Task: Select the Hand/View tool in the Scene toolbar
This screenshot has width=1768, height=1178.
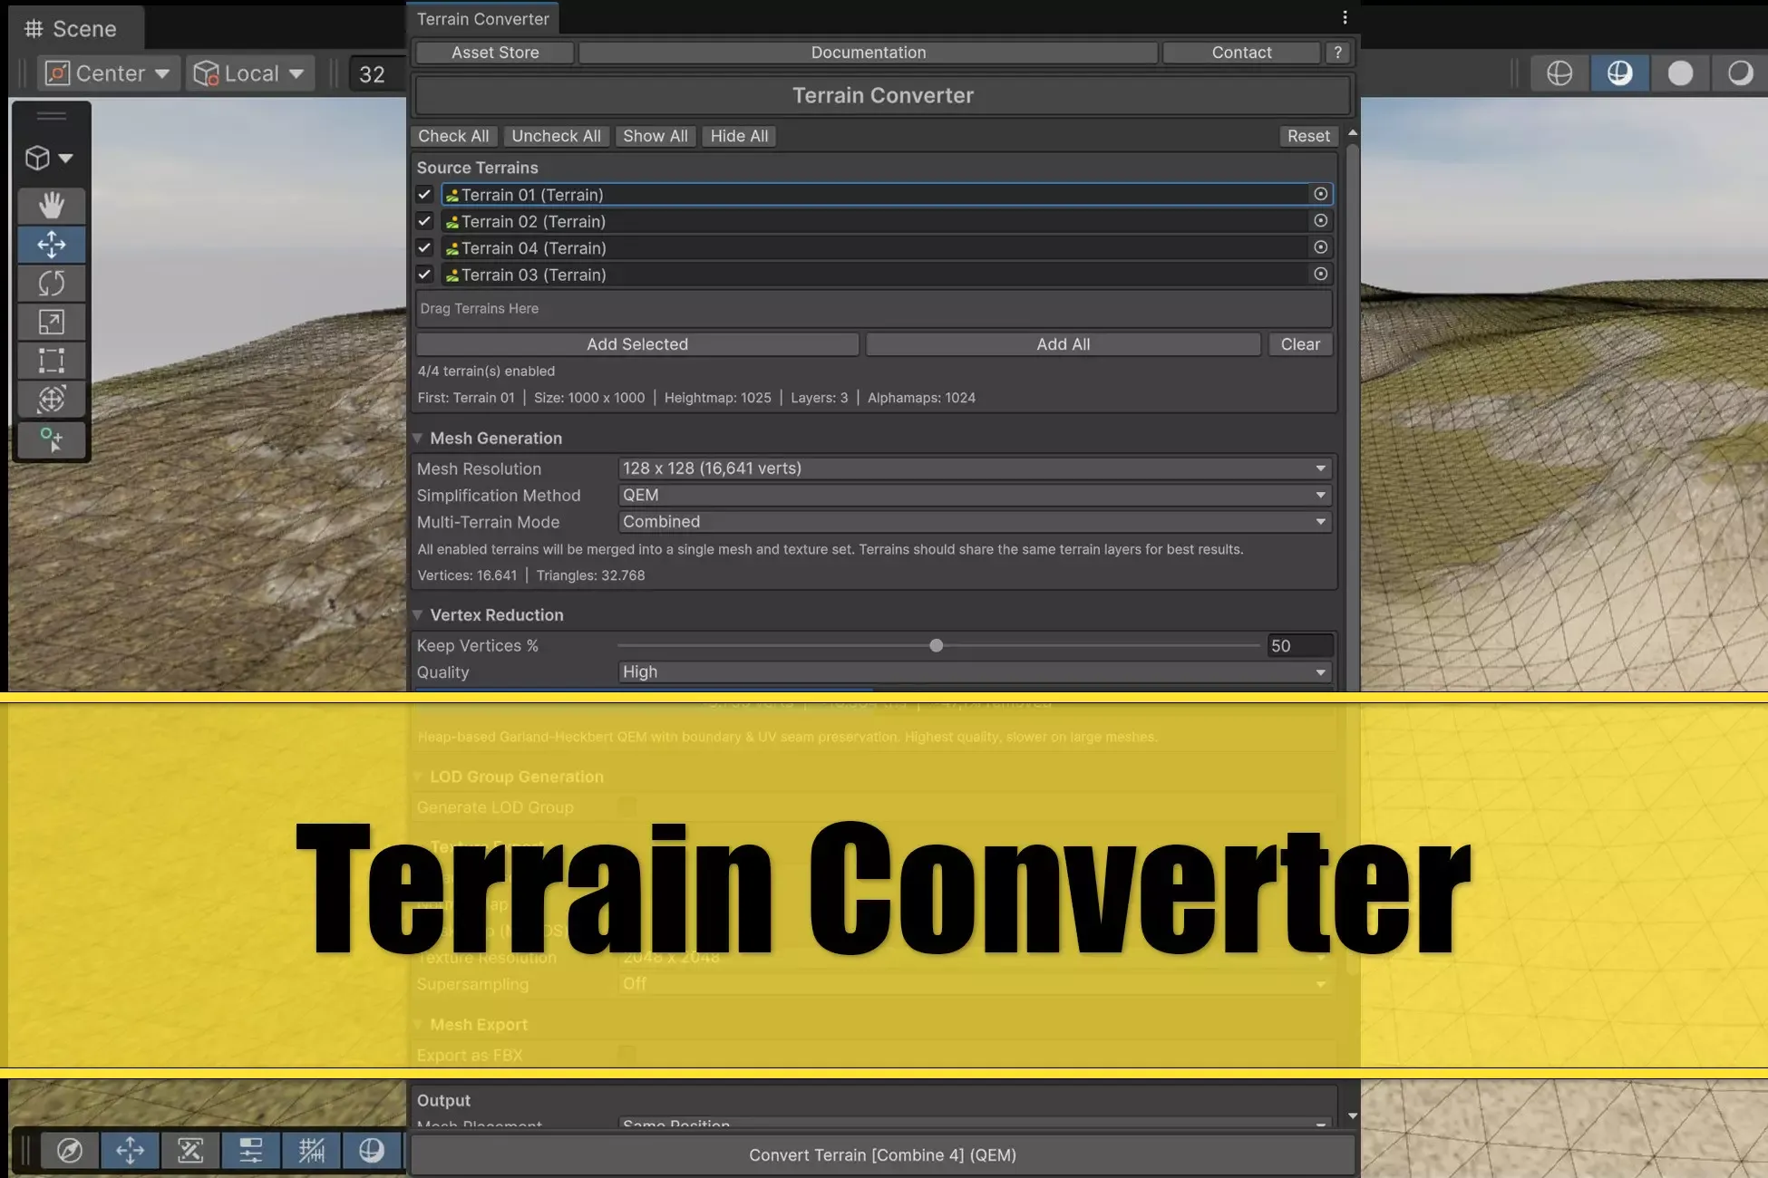Action: click(x=52, y=206)
